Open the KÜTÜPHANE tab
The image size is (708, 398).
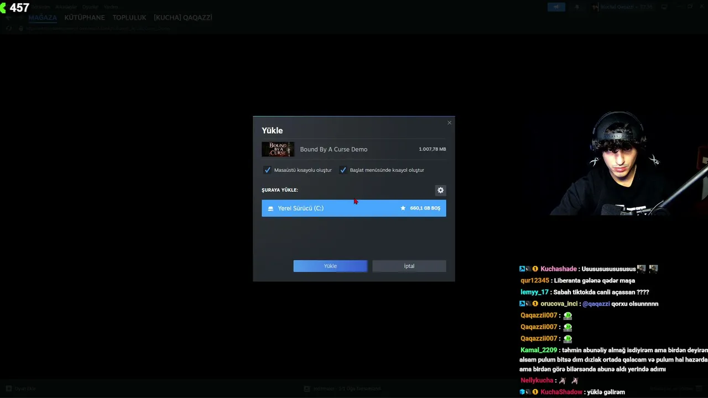coord(85,18)
